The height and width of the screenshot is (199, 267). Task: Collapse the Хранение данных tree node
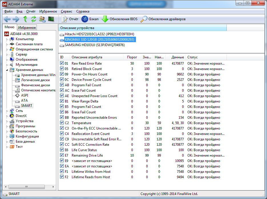pos(7,70)
